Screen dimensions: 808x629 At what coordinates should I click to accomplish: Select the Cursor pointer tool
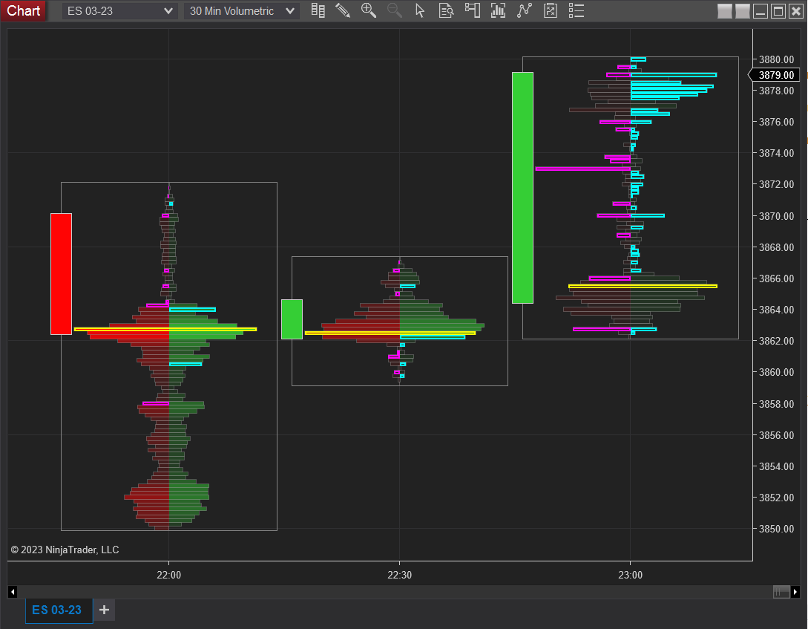(x=420, y=10)
